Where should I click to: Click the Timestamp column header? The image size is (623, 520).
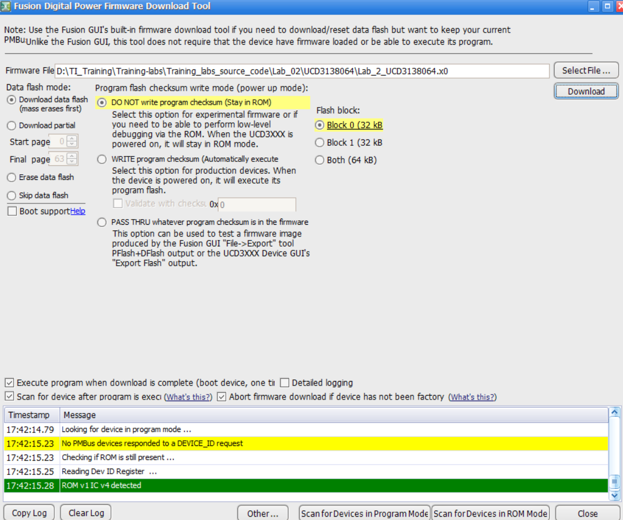click(32, 415)
